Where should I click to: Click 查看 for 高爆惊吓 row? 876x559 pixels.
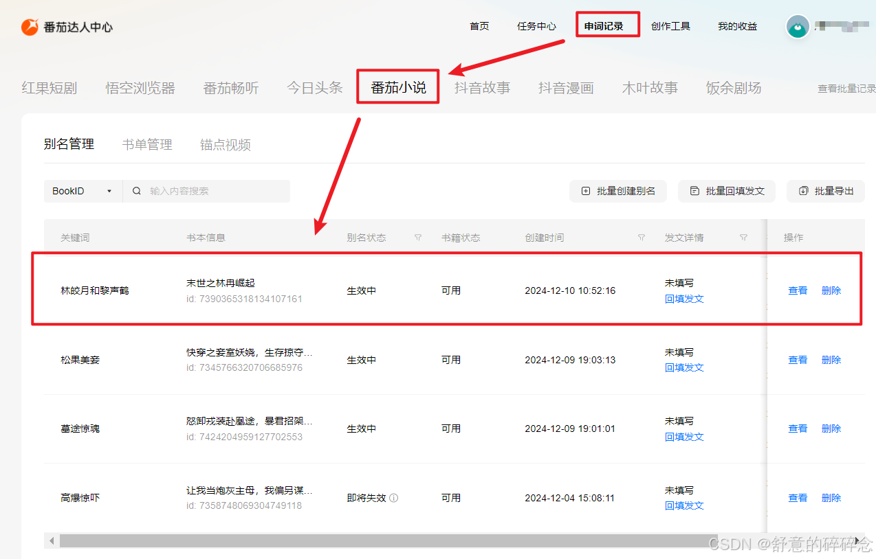pyautogui.click(x=798, y=498)
